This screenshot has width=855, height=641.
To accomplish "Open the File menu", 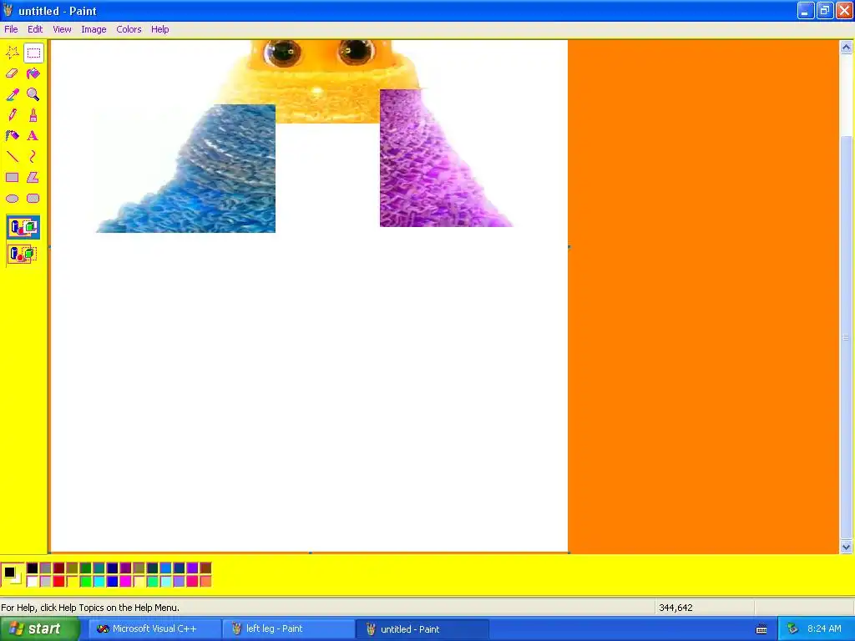I will click(11, 29).
